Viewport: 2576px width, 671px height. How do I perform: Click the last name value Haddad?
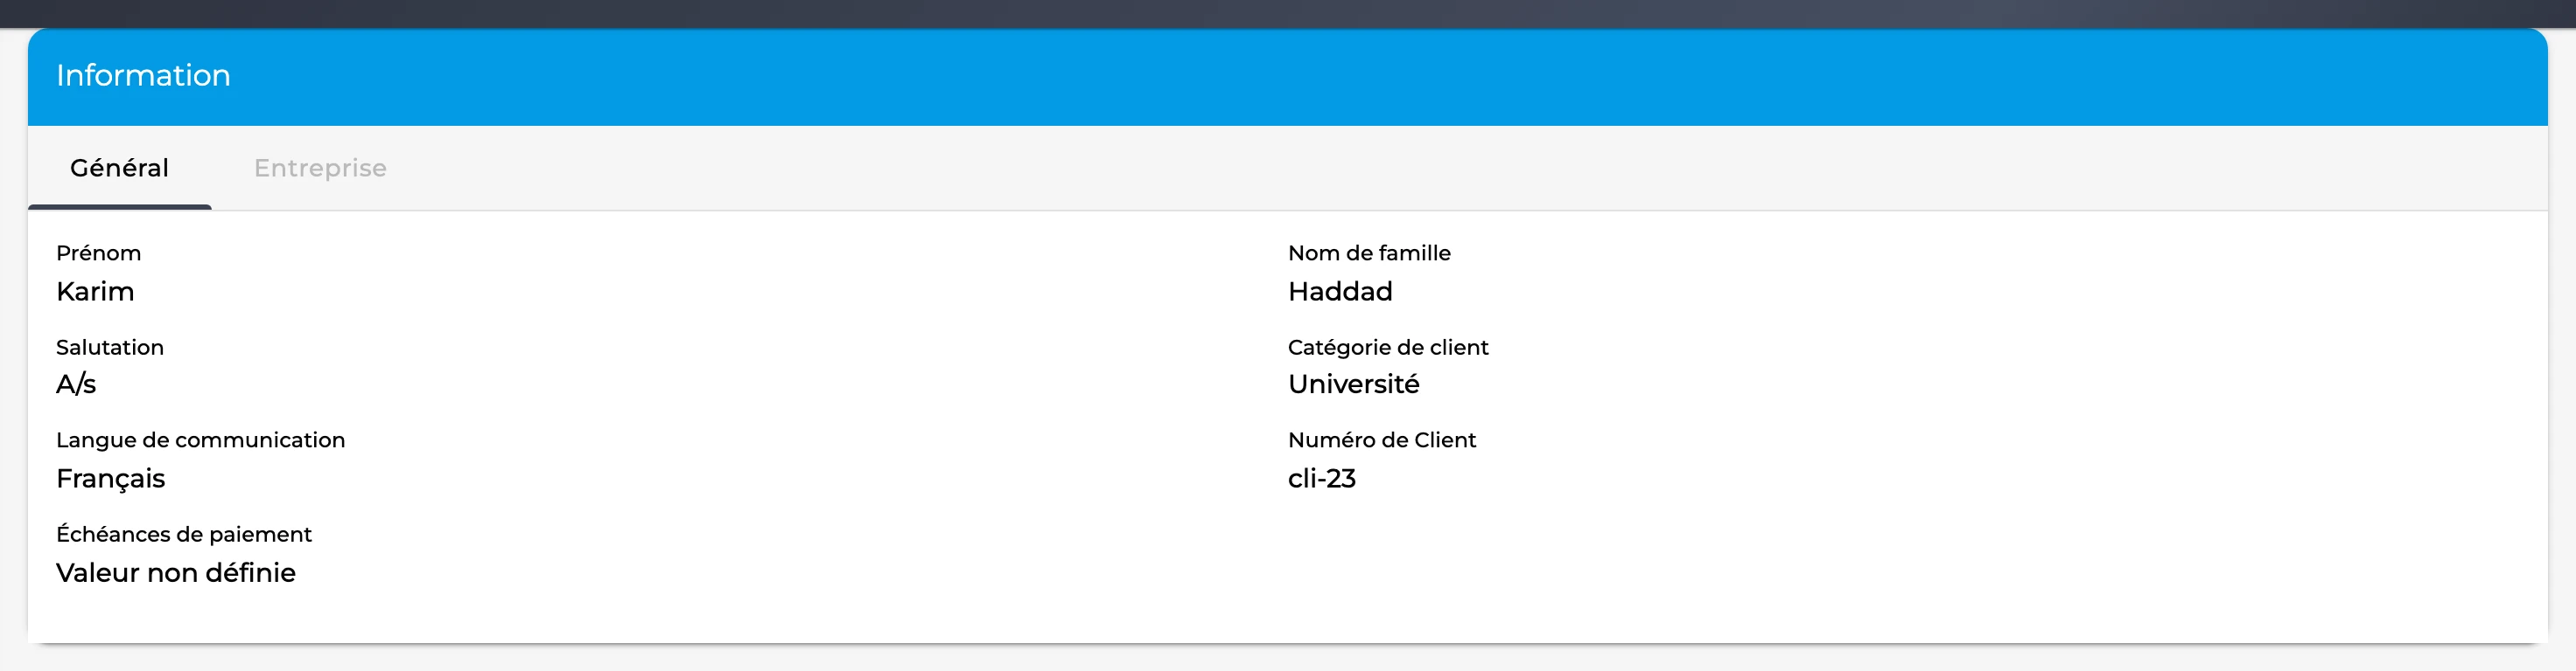pyautogui.click(x=1340, y=292)
